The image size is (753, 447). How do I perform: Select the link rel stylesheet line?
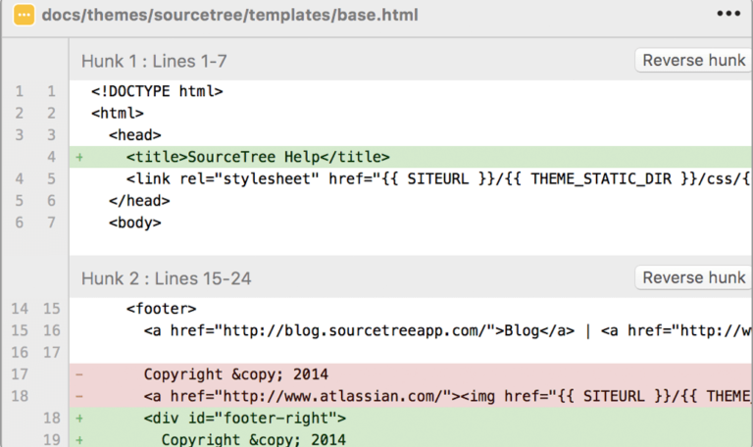click(411, 178)
